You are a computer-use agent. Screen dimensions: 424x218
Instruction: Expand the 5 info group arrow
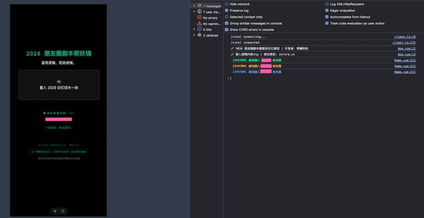pos(194,29)
